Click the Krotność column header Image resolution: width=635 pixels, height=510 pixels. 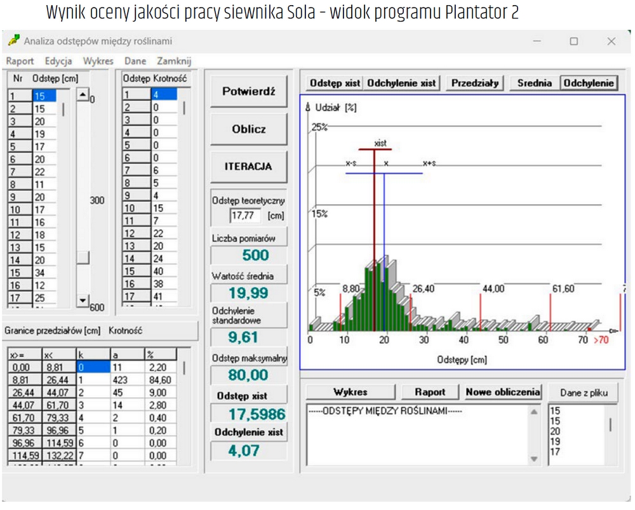pos(170,79)
